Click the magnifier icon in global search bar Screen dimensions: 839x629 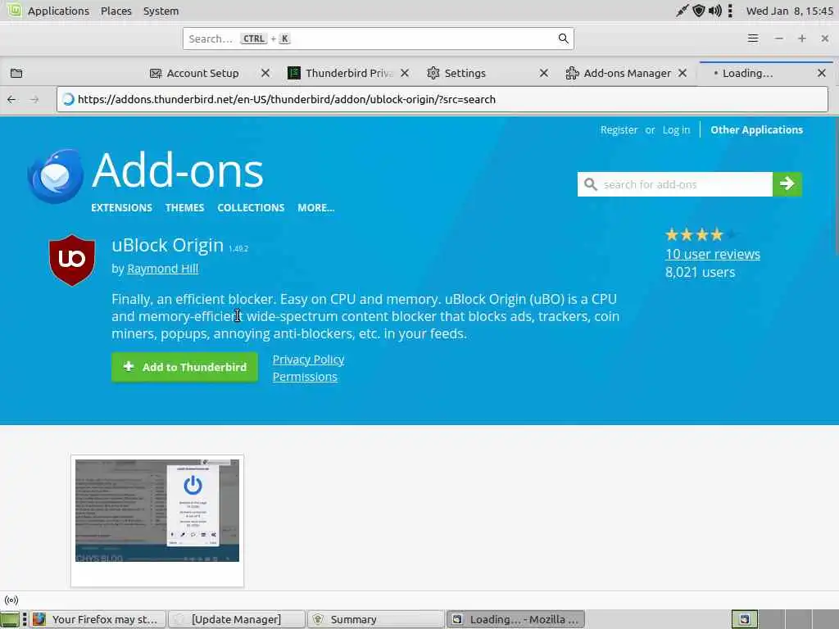pos(563,38)
